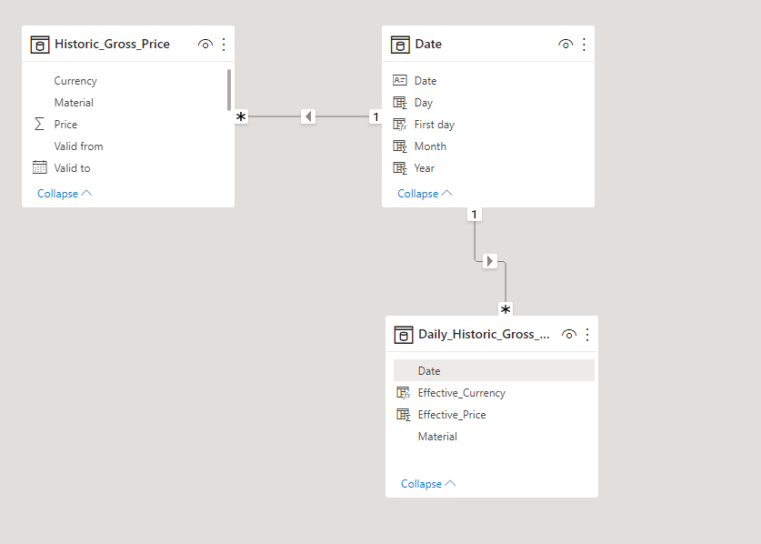
Task: Click the Historic_Gross_Price field list scrollbar
Action: pyautogui.click(x=229, y=90)
